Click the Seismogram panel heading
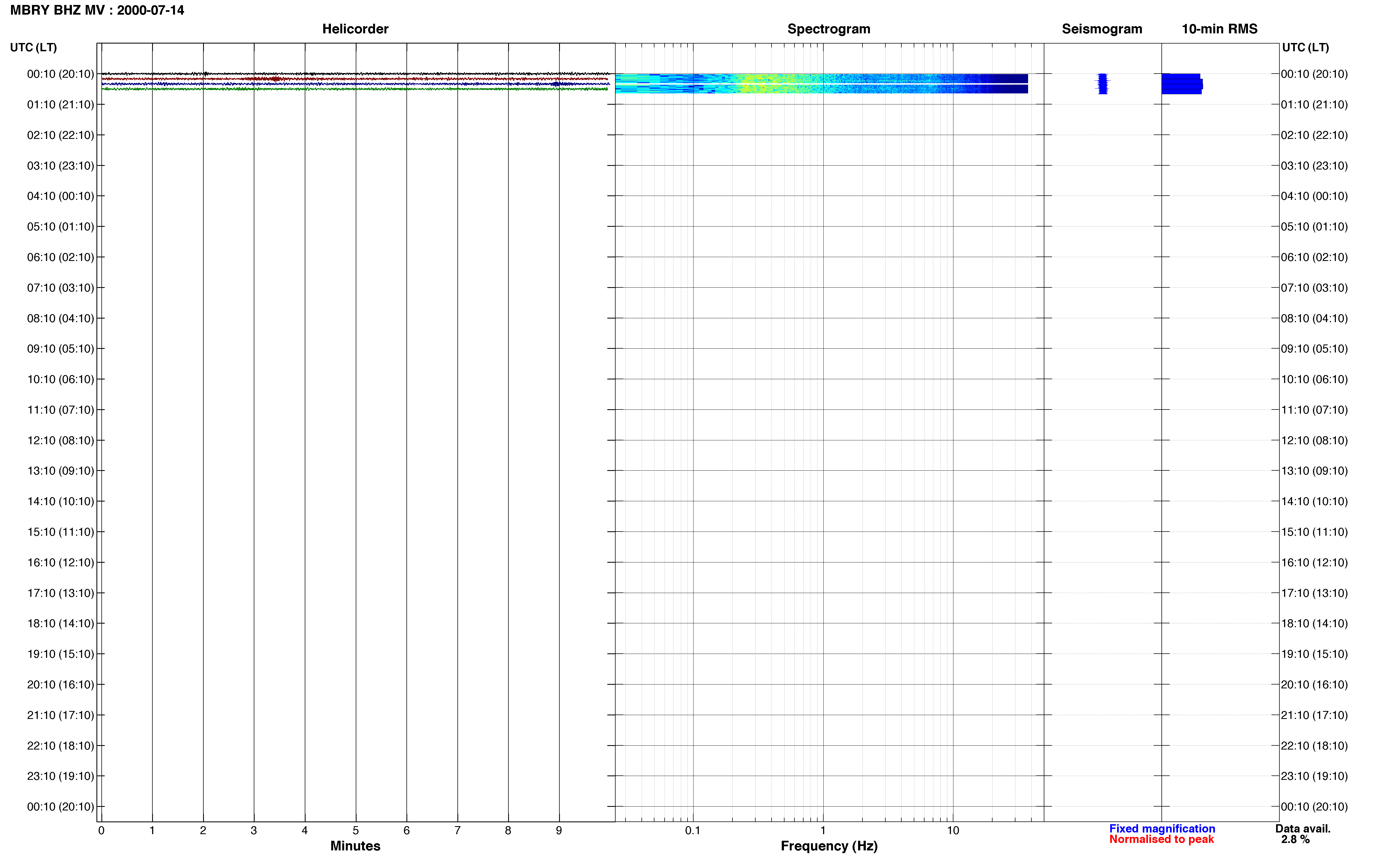The image size is (1383, 865). click(x=1102, y=29)
